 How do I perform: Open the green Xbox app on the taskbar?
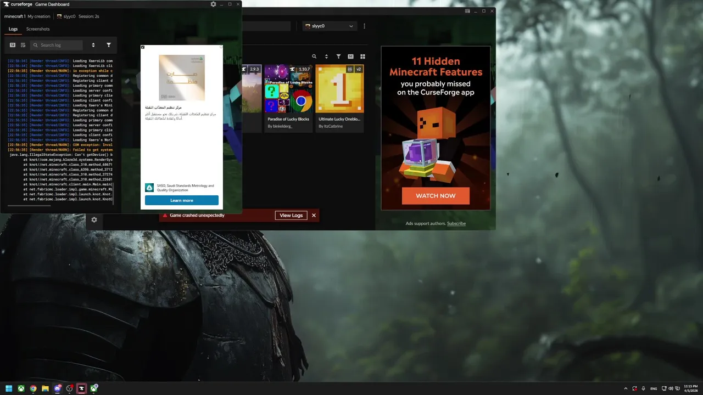click(21, 388)
